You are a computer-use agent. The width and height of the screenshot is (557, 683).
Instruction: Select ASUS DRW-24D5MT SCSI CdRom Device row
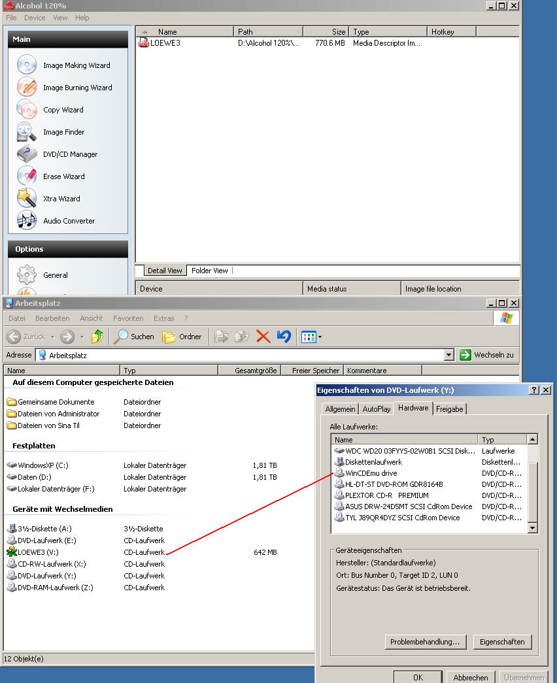click(x=403, y=506)
